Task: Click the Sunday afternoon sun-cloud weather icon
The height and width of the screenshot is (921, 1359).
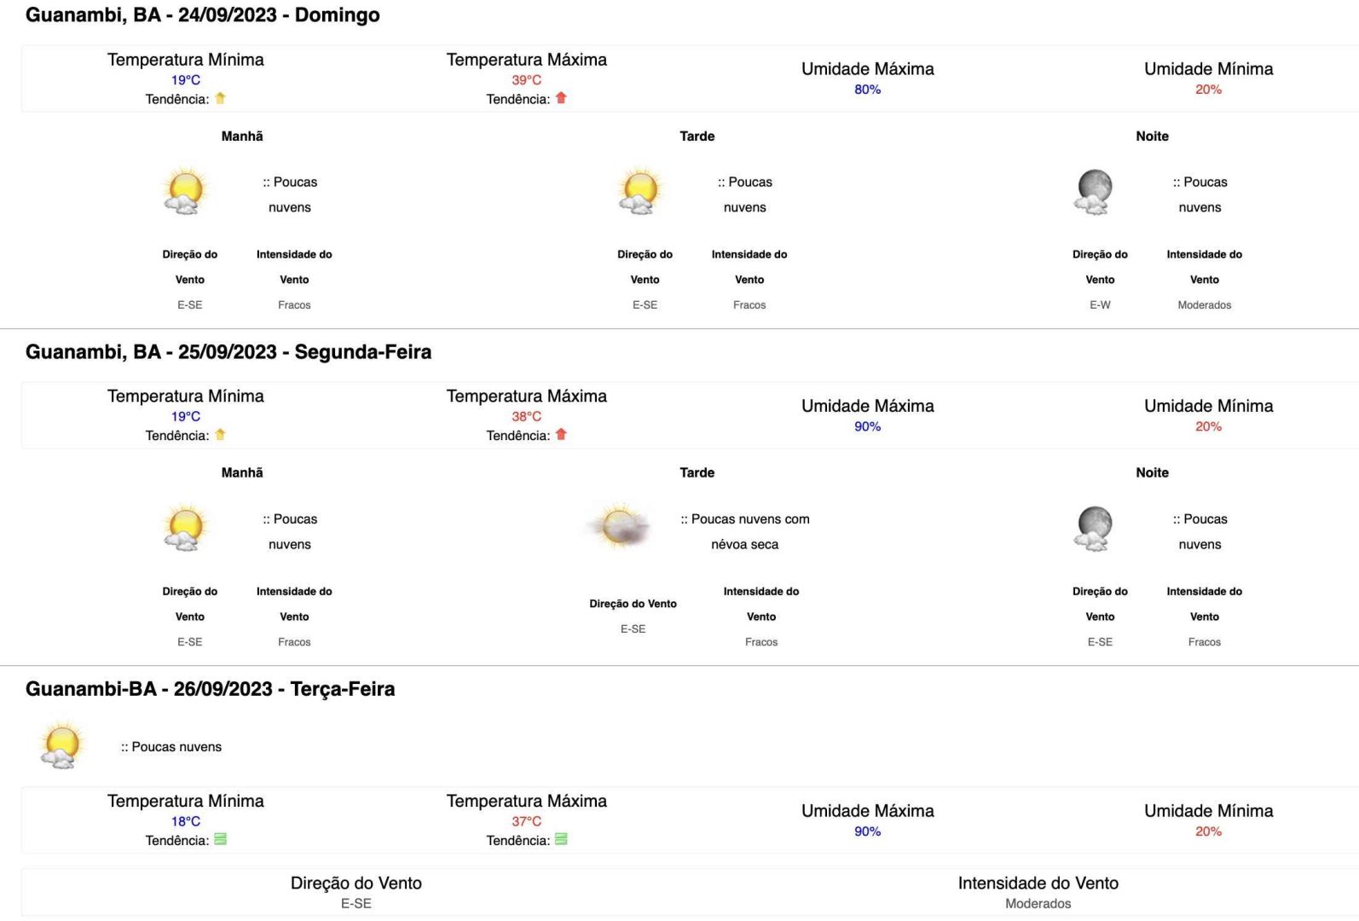Action: click(x=640, y=191)
